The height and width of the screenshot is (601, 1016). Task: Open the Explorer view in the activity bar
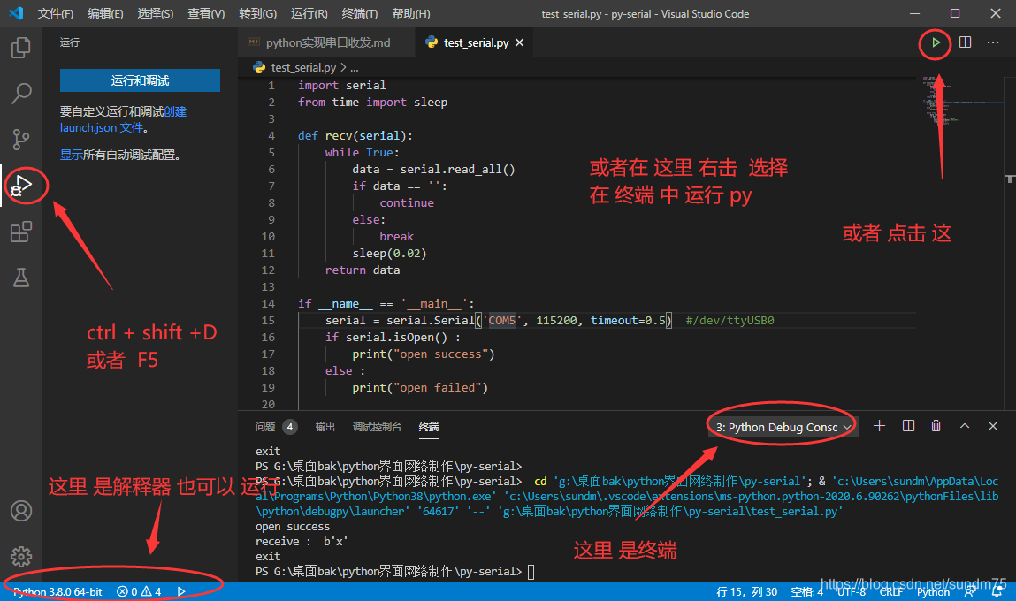pos(20,47)
